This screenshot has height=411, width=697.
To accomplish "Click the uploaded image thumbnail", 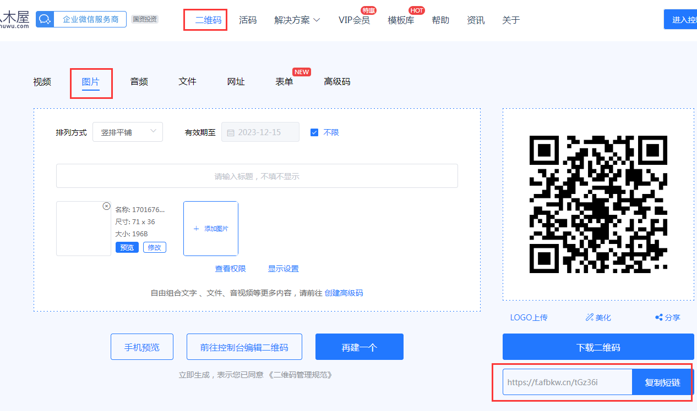I will pos(84,229).
